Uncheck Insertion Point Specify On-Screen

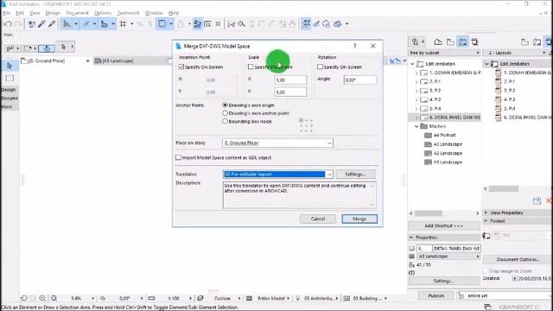pyautogui.click(x=181, y=67)
